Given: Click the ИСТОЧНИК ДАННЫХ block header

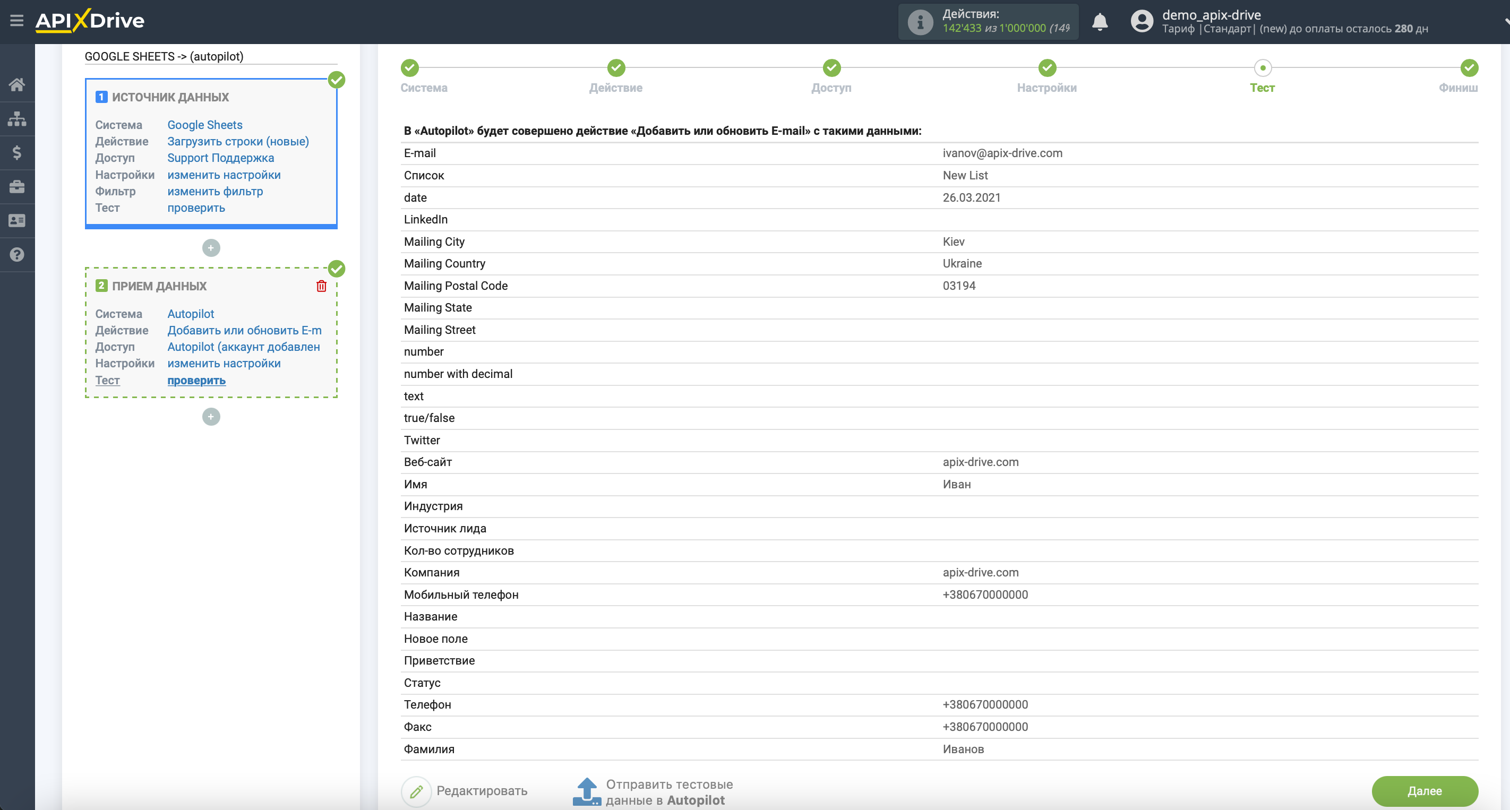Looking at the screenshot, I should pos(170,97).
